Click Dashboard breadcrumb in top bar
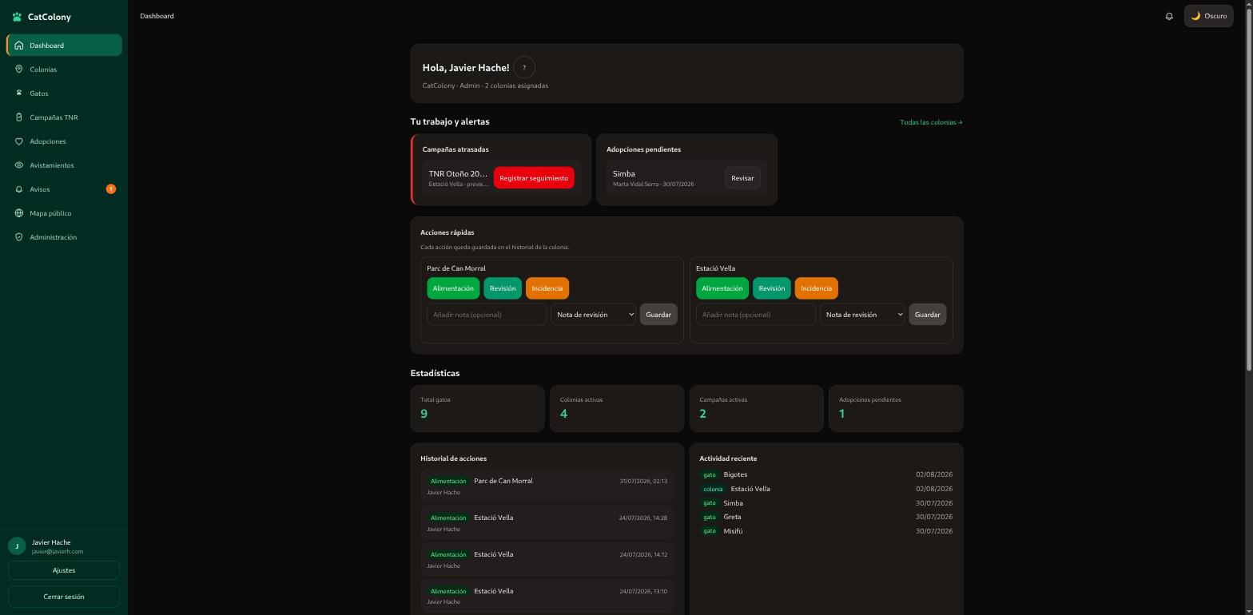 [x=157, y=16]
